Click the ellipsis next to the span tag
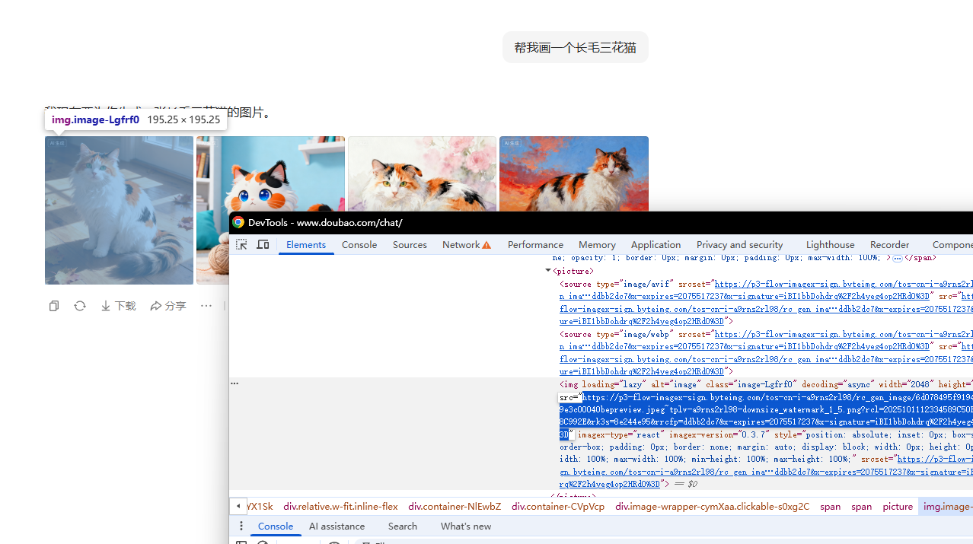 click(x=897, y=259)
